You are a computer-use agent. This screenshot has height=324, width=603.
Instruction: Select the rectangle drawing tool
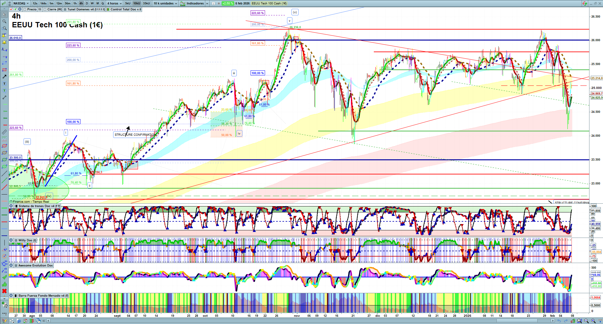[x=4, y=70]
